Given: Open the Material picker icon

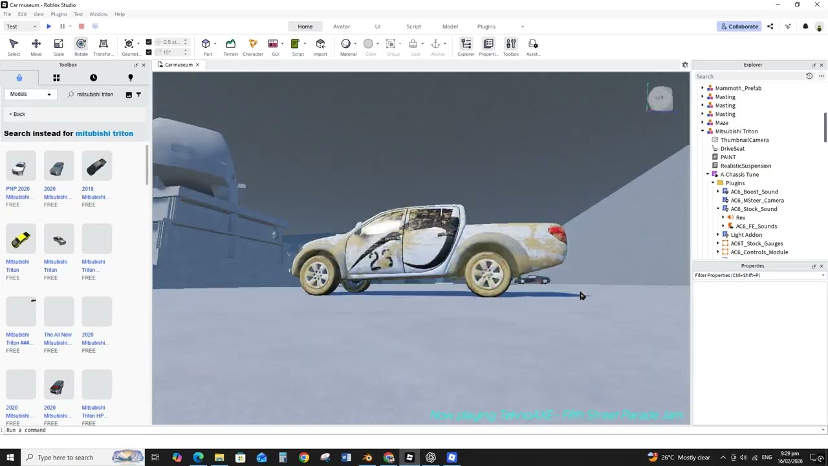Looking at the screenshot, I should (345, 43).
